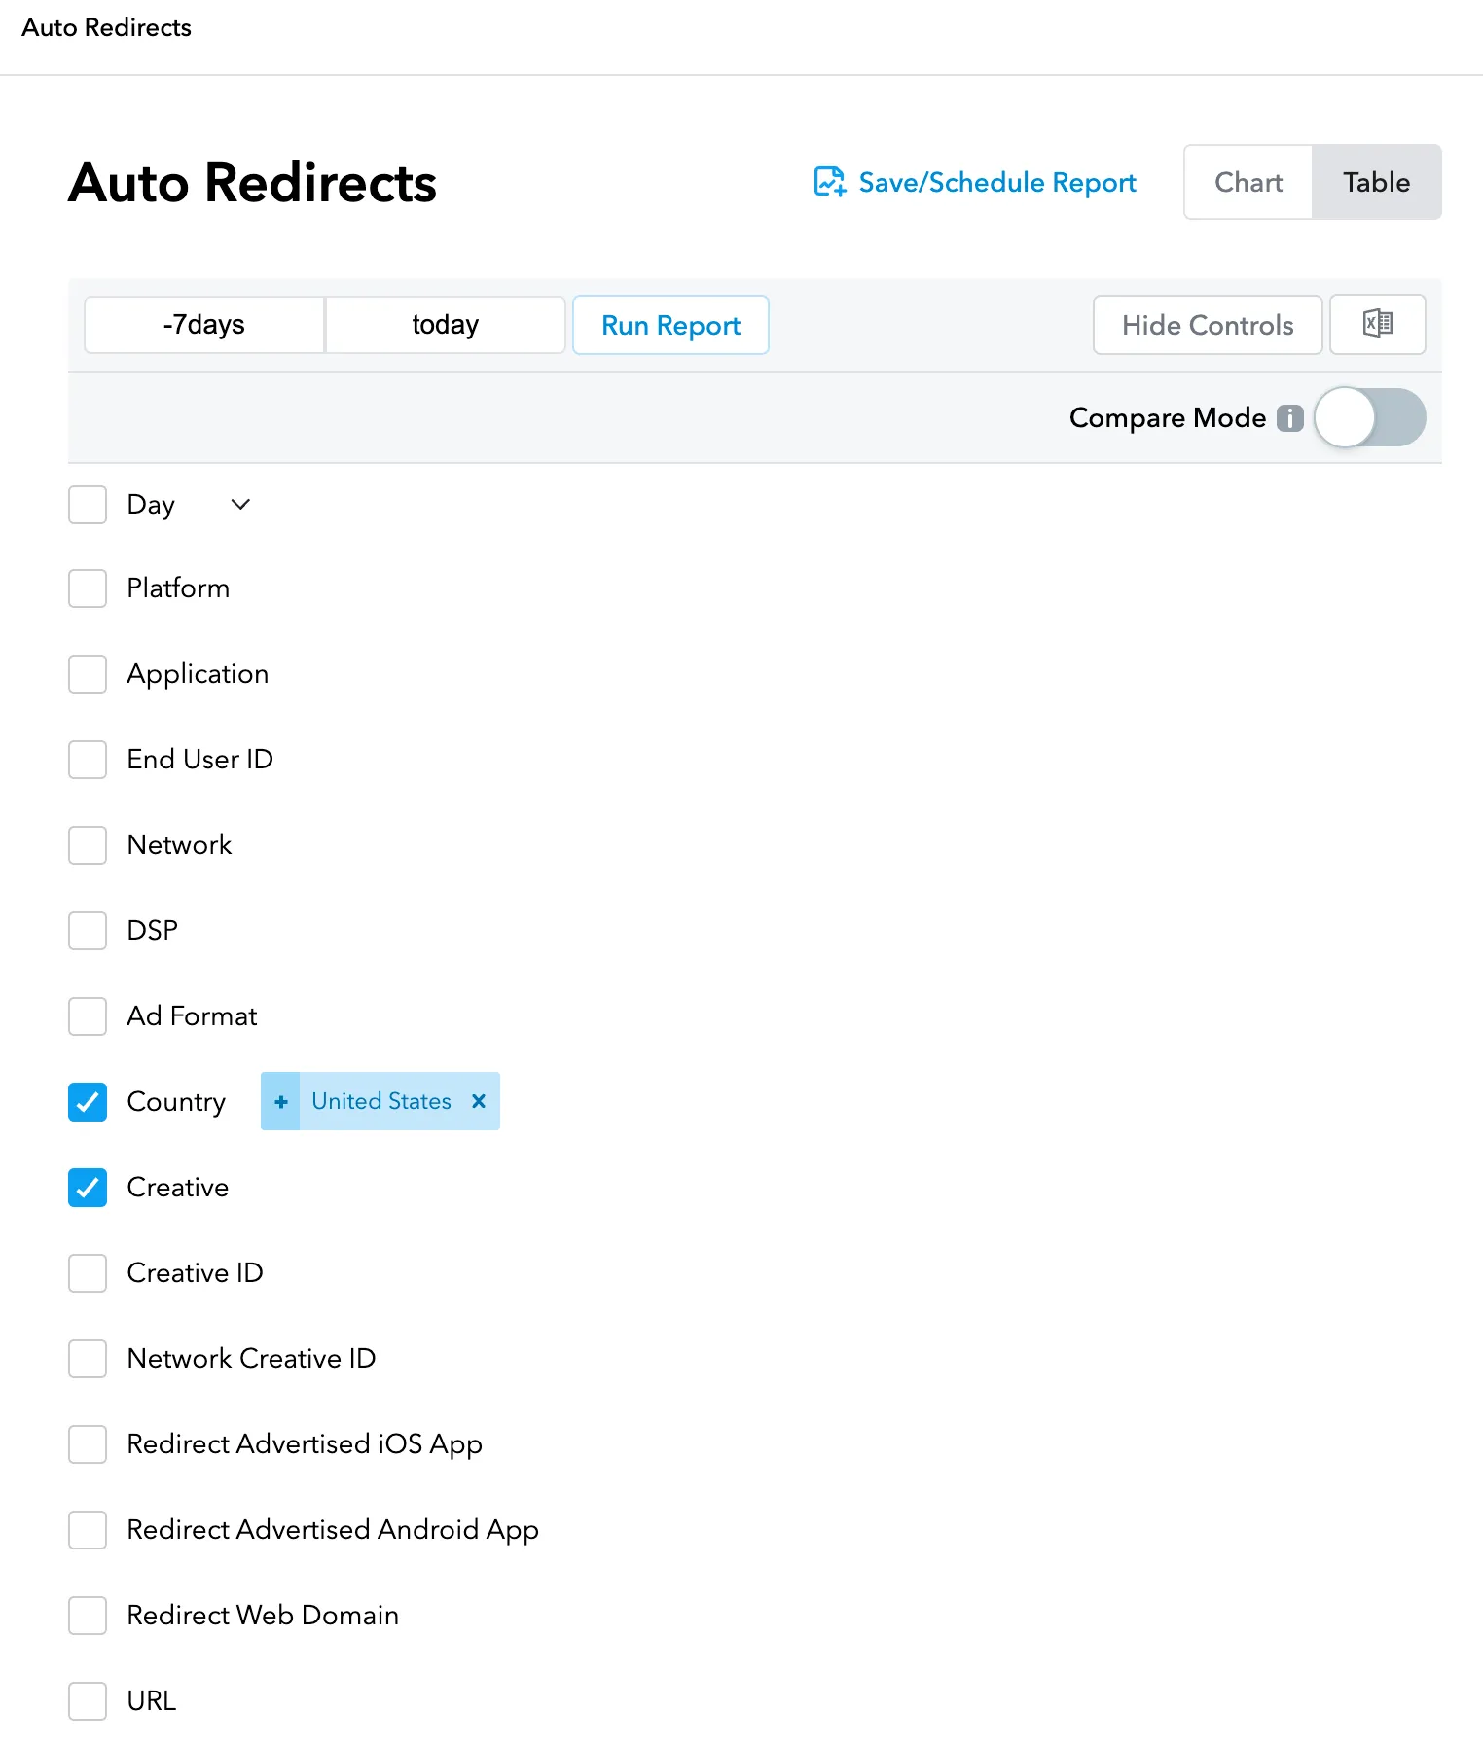1483x1745 pixels.
Task: Enable the Network dimension checkbox
Action: 88,844
